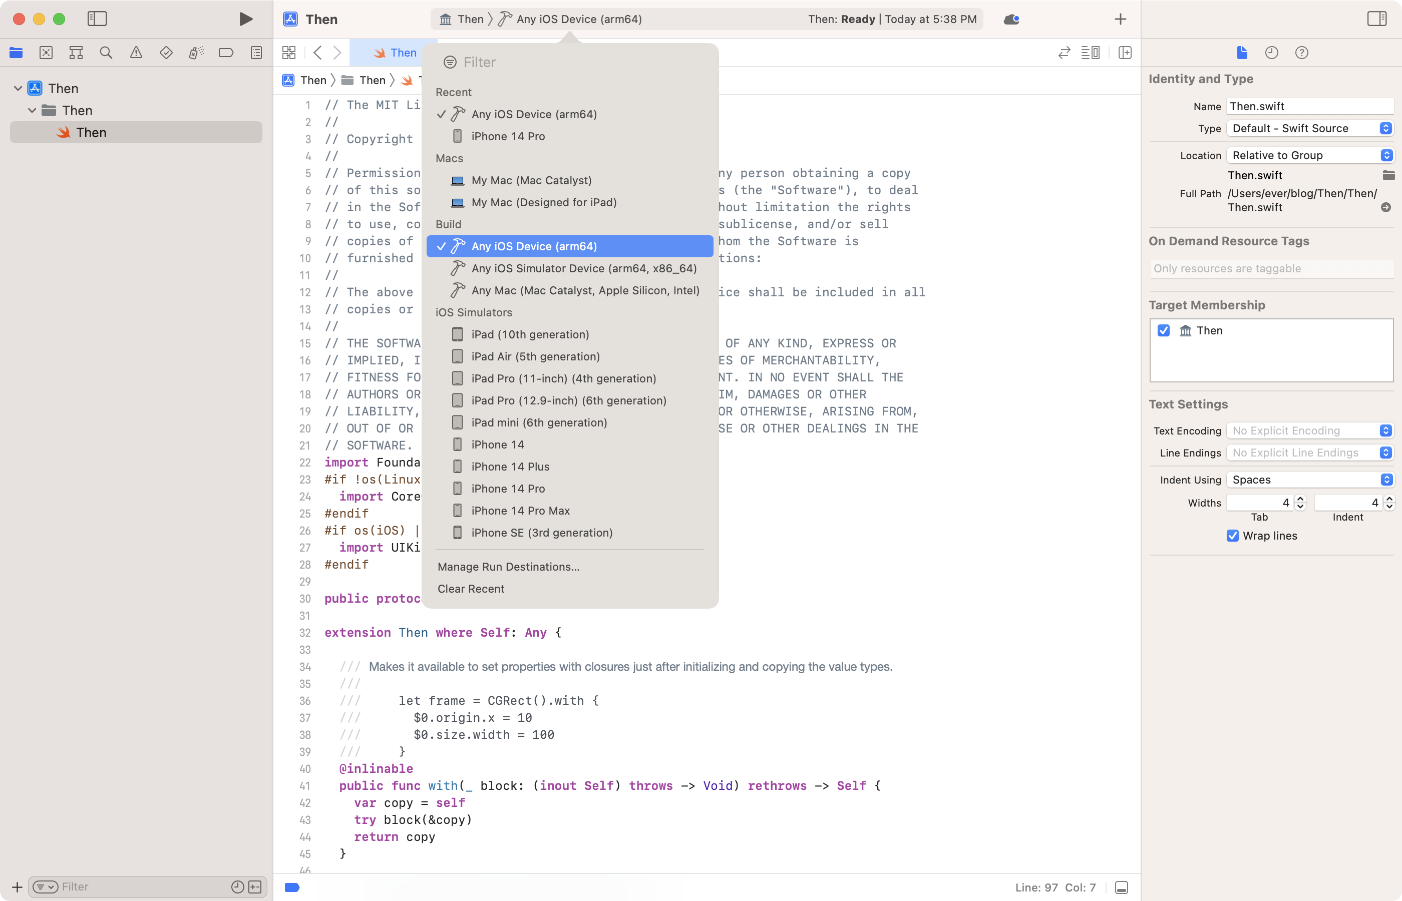Viewport: 1402px width, 901px height.
Task: Toggle the Wrap lines checkbox
Action: 1232,536
